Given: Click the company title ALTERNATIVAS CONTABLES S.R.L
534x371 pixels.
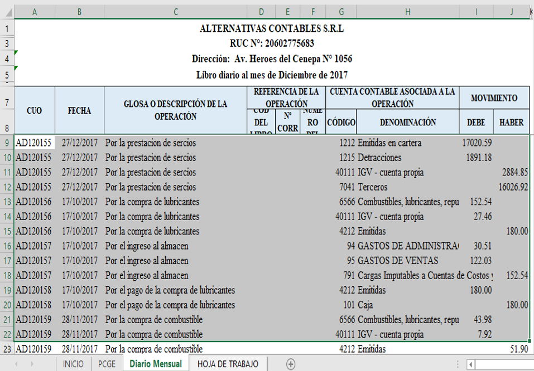Looking at the screenshot, I should [272, 28].
